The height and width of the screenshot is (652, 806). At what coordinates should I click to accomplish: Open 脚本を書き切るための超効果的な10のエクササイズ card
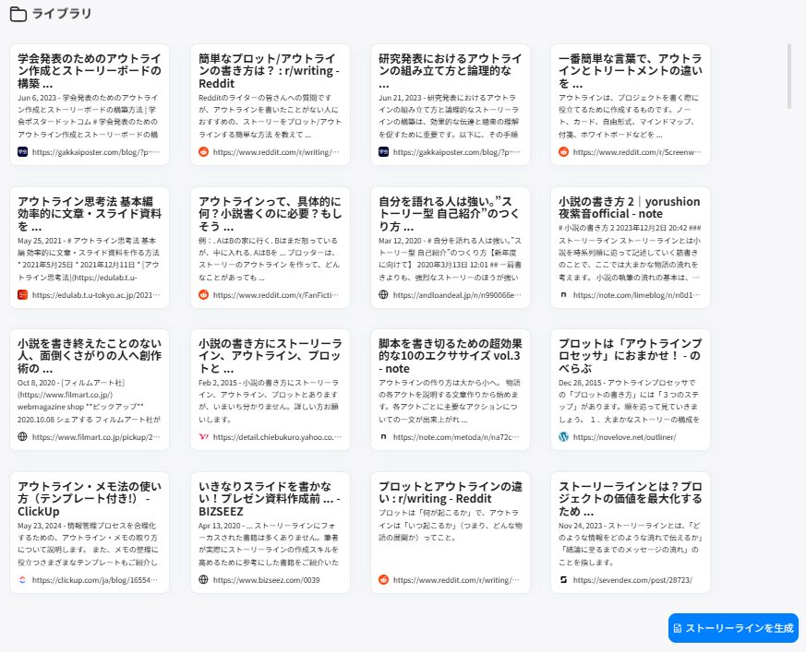pos(450,356)
